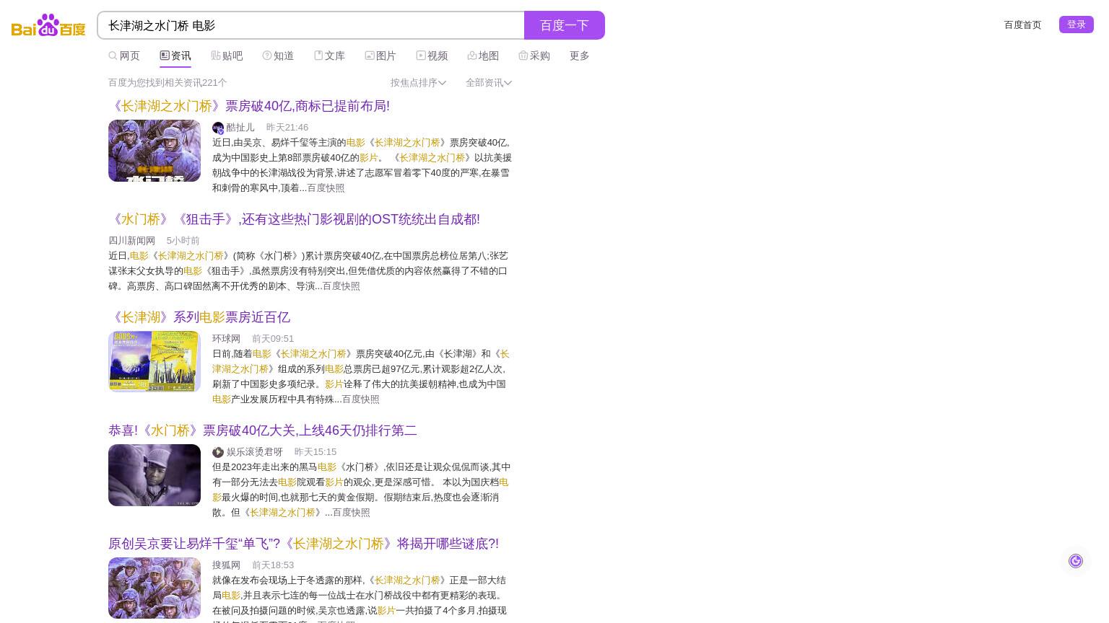Switch to the 图片 tab
The image size is (1109, 623).
386,56
